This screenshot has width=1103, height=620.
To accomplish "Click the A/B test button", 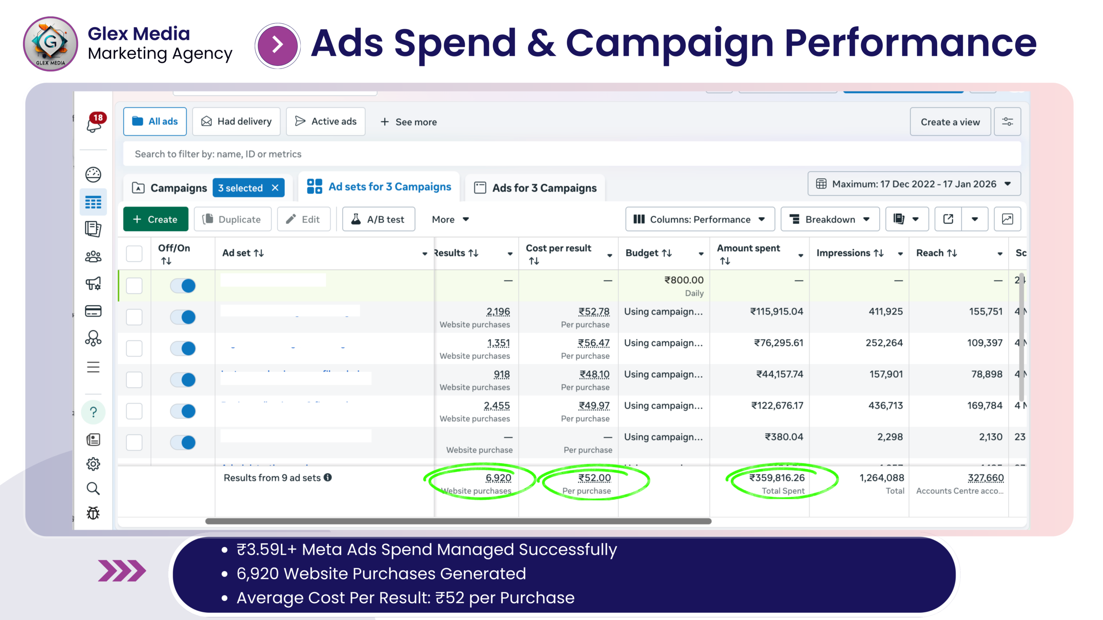I will [378, 219].
